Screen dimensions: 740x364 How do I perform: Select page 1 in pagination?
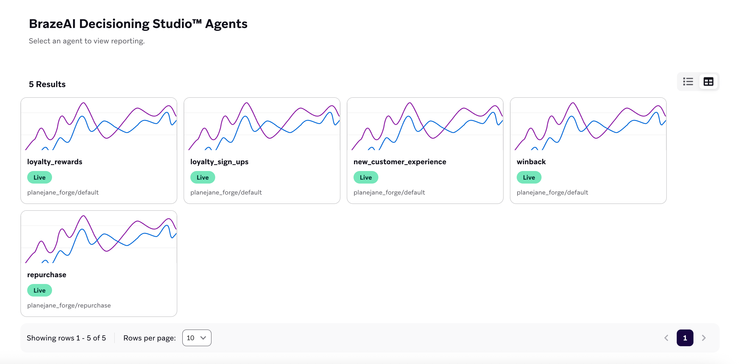[685, 338]
